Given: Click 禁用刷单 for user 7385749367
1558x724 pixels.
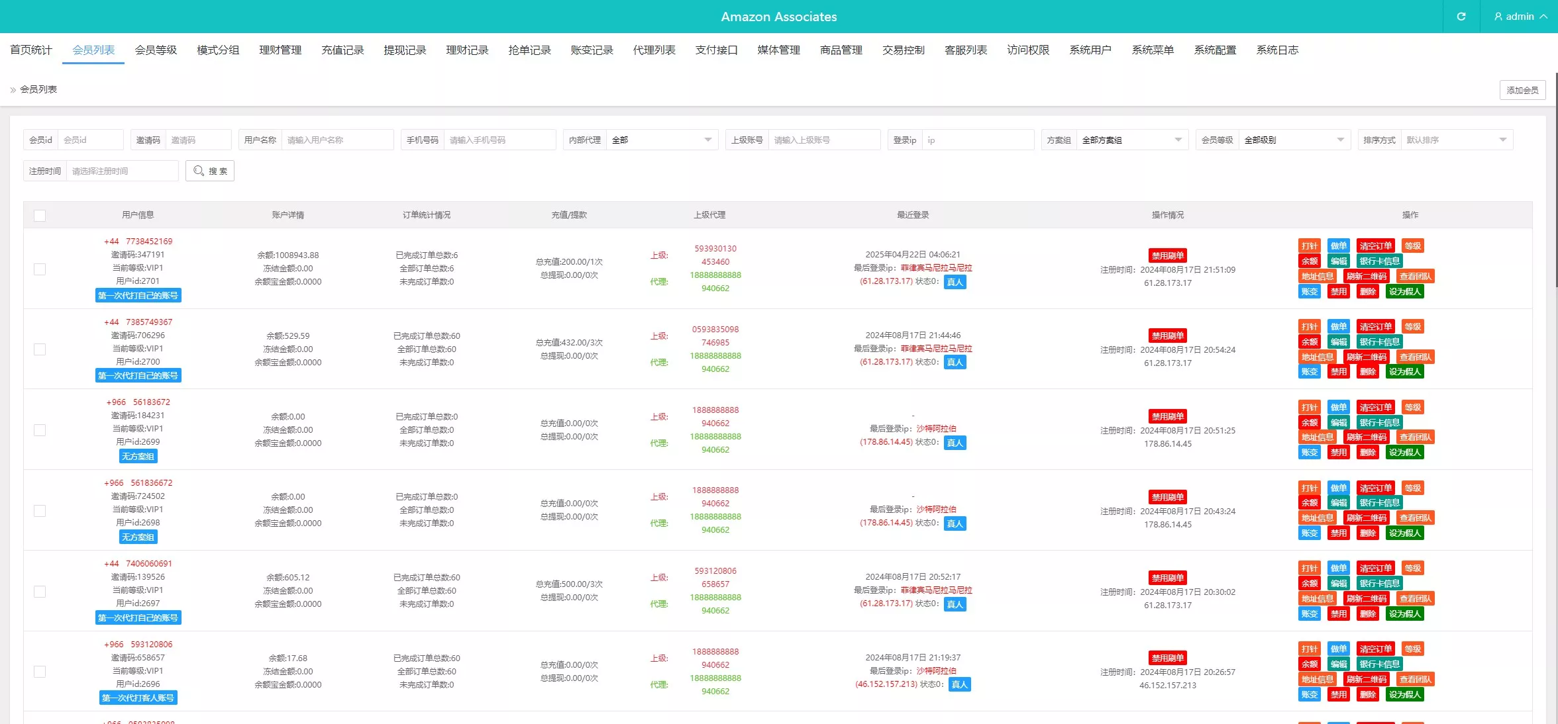Looking at the screenshot, I should pyautogui.click(x=1167, y=336).
